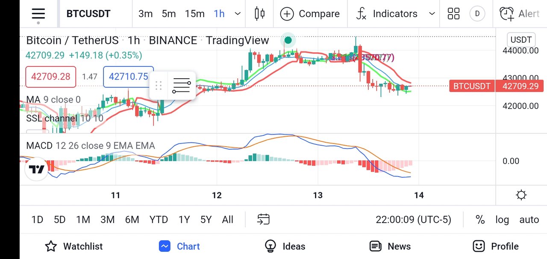The width and height of the screenshot is (547, 259).
Task: Click the TradingView logo badge
Action: click(x=36, y=170)
